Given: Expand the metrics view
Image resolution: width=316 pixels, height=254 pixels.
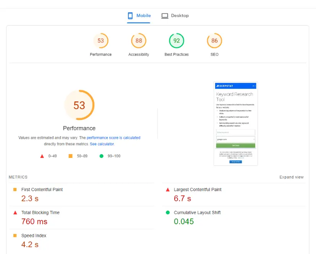Looking at the screenshot, I should pyautogui.click(x=292, y=177).
